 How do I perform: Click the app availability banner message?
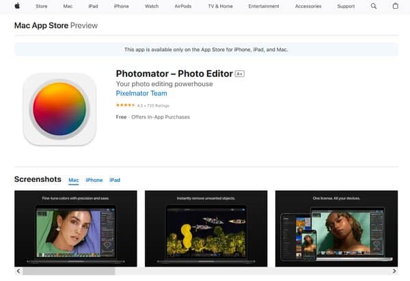(206, 49)
